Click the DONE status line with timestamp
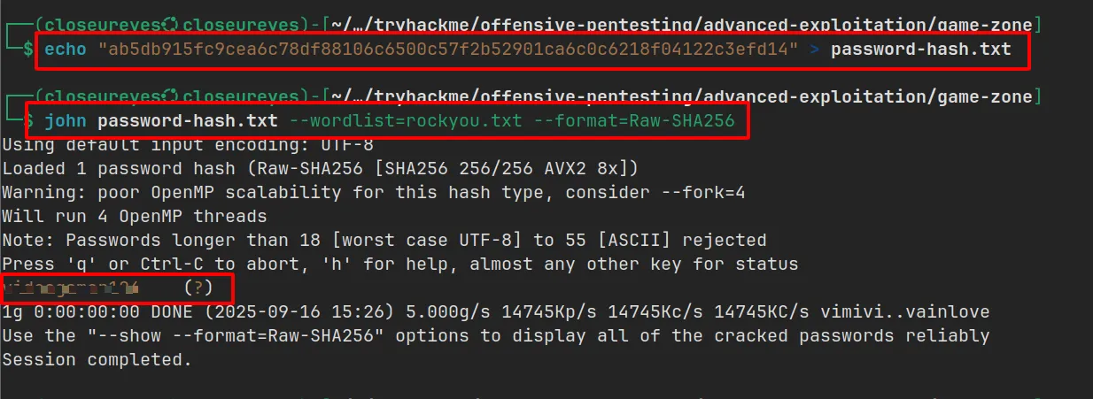Image resolution: width=1093 pixels, height=399 pixels. (496, 311)
